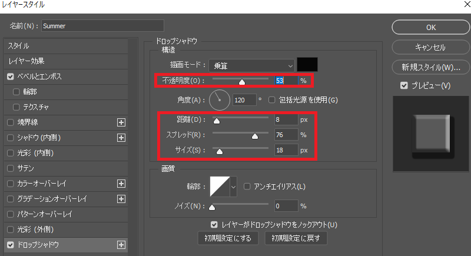Open パターンオーバーレイ settings row
The image size is (471, 256).
point(66,214)
